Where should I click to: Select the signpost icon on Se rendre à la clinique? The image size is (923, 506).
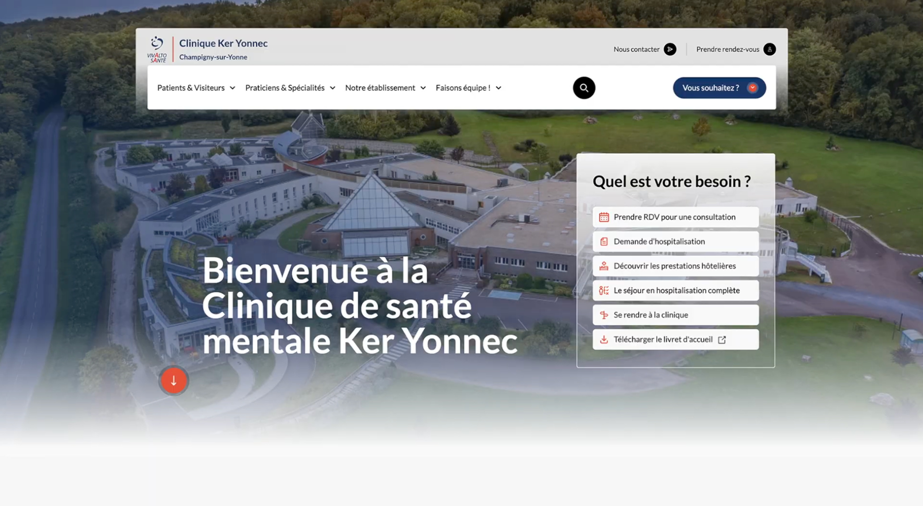(604, 315)
